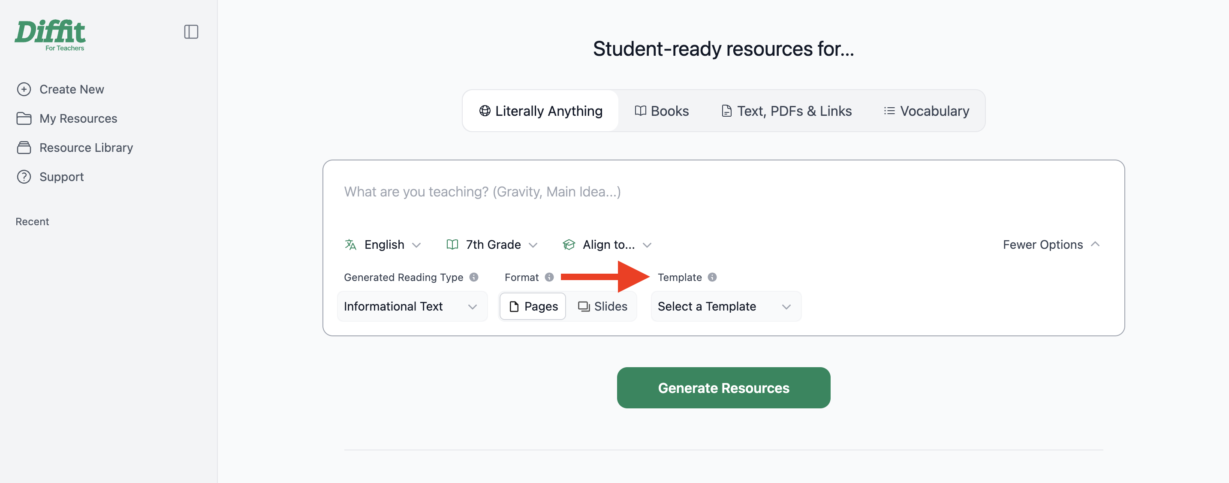The image size is (1229, 483).
Task: Click the page icon in Pages option
Action: [x=514, y=306]
